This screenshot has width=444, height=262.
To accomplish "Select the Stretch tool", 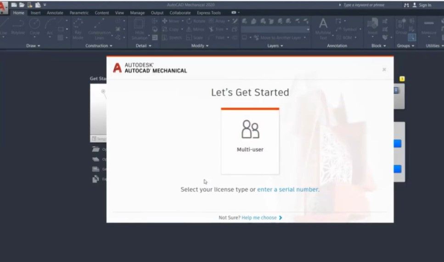I will click(x=172, y=37).
